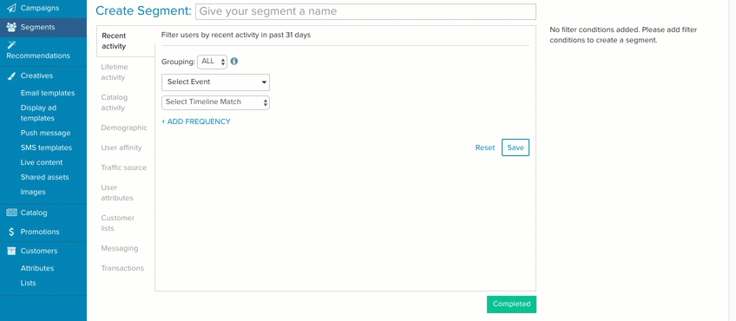Switch to the Demographic tab
Viewport: 736px width, 321px height.
pyautogui.click(x=124, y=128)
